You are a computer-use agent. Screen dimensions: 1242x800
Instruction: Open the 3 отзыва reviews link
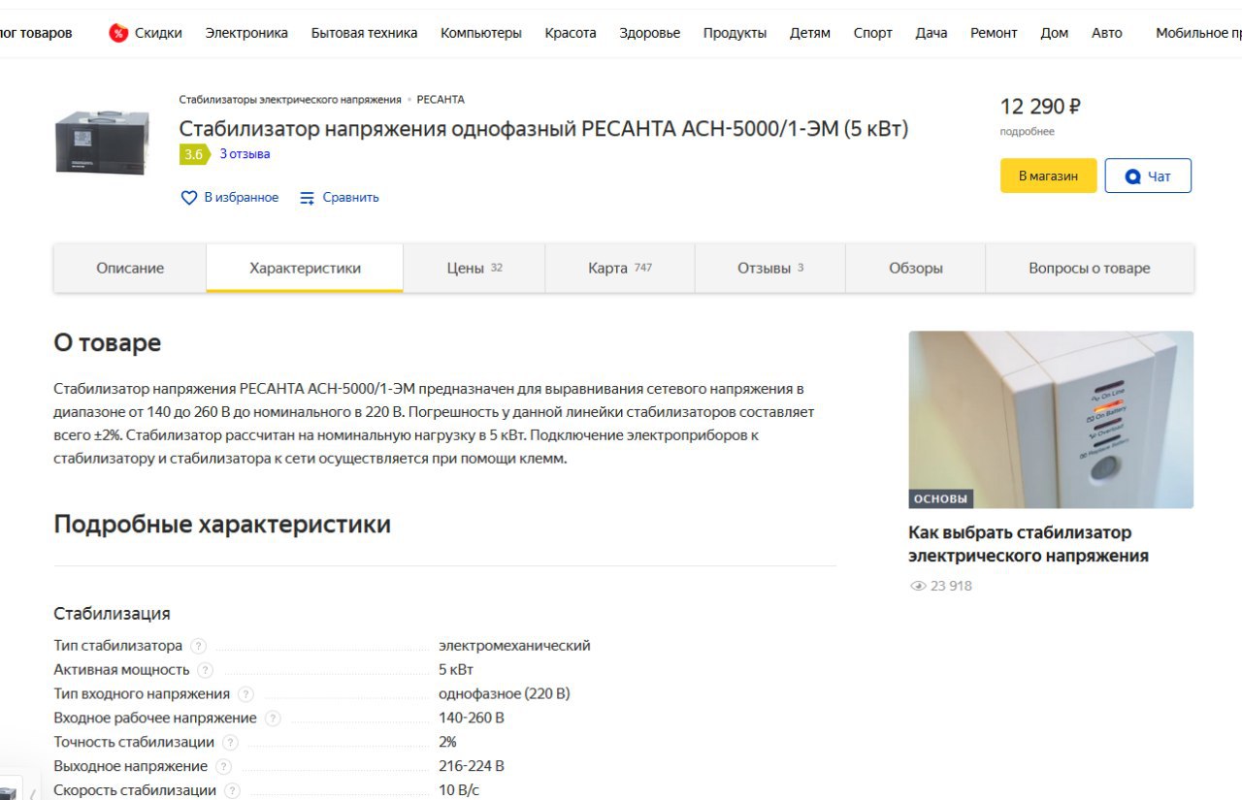[x=245, y=154]
